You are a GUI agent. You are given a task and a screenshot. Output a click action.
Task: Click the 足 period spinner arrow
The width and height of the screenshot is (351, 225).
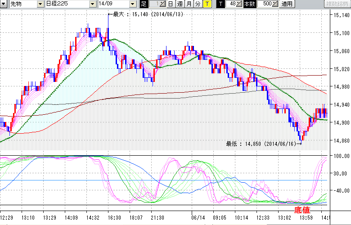(163, 4)
